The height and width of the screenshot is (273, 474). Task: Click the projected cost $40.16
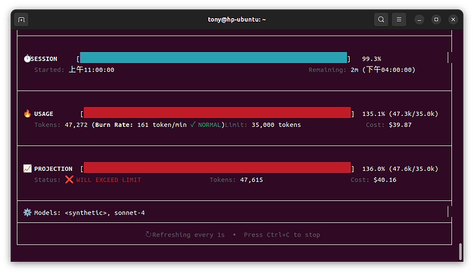pyautogui.click(x=385, y=180)
